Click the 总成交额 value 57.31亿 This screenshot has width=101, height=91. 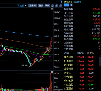[x=96, y=33]
